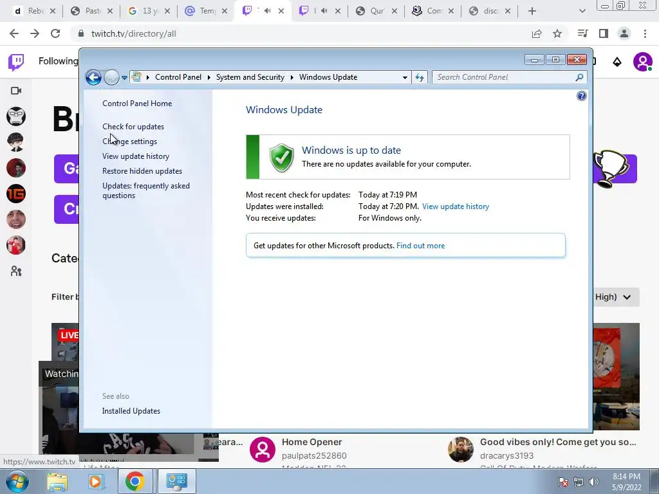Switch to the 'disc' tab
This screenshot has width=659, height=494.
point(488,11)
